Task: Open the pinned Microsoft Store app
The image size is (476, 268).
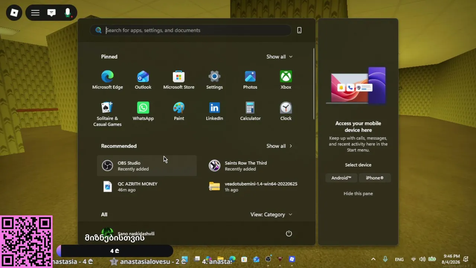Action: pyautogui.click(x=179, y=80)
